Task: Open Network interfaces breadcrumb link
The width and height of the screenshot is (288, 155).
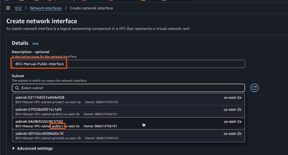Action: coord(46,8)
